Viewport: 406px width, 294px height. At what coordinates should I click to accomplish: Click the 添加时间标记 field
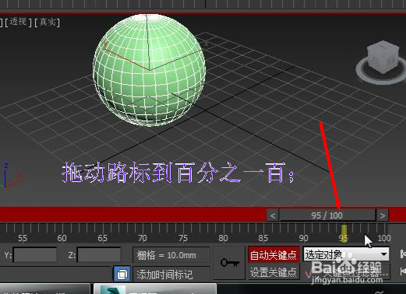tap(171, 274)
